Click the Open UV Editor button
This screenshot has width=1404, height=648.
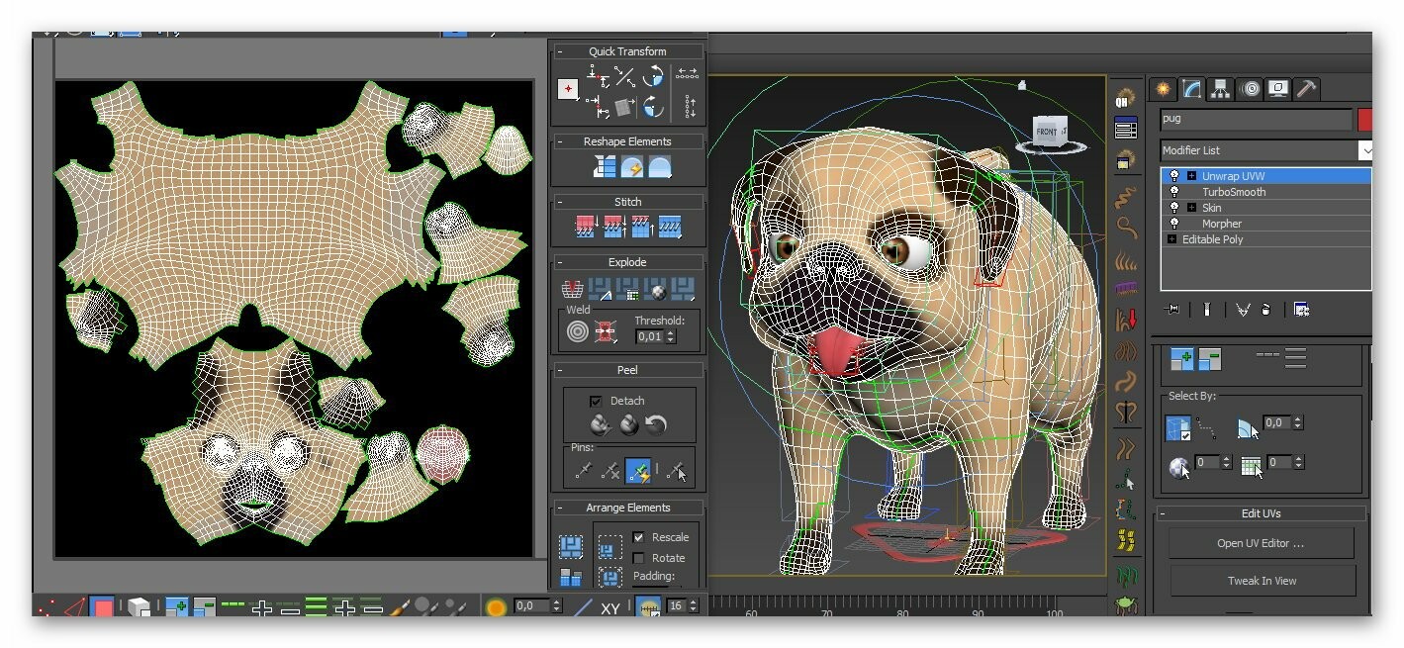pyautogui.click(x=1261, y=542)
